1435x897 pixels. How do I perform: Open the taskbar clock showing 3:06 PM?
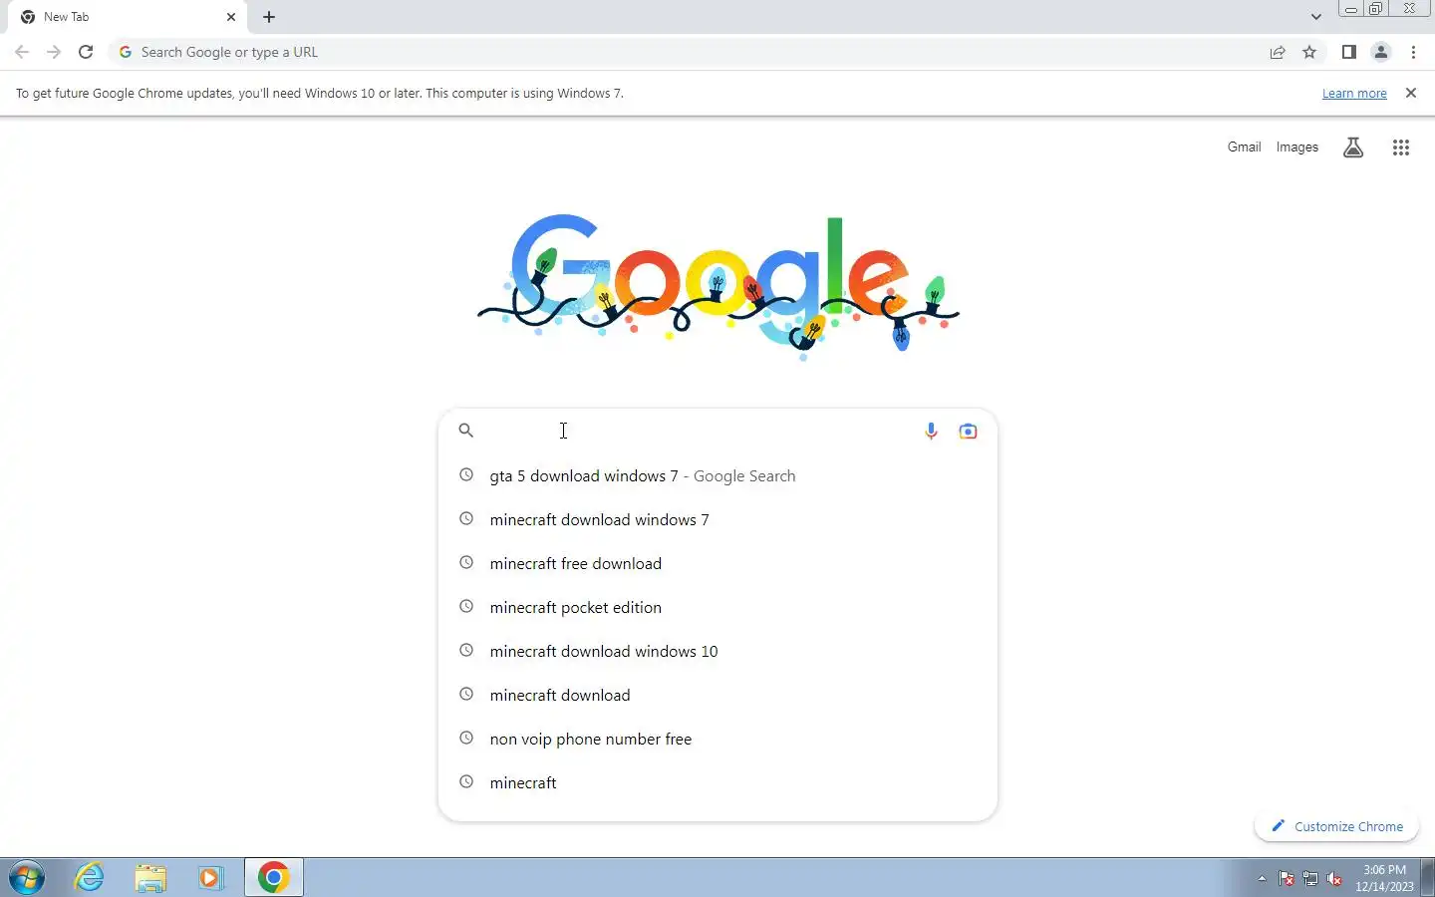coord(1384,878)
